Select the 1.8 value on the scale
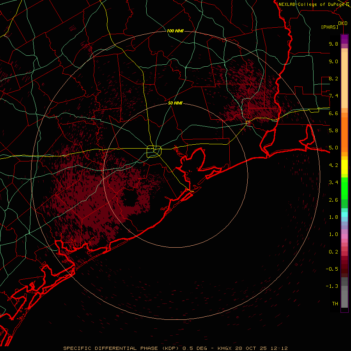Viewport: 351px width, 351px height. tap(333, 217)
